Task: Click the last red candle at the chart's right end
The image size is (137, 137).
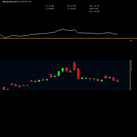Action: (x=117, y=81)
